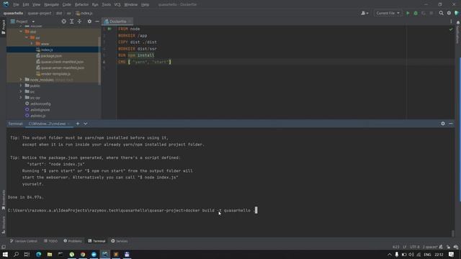The width and height of the screenshot is (461, 259).
Task: Select render-template.js in tree
Action: pos(55,73)
